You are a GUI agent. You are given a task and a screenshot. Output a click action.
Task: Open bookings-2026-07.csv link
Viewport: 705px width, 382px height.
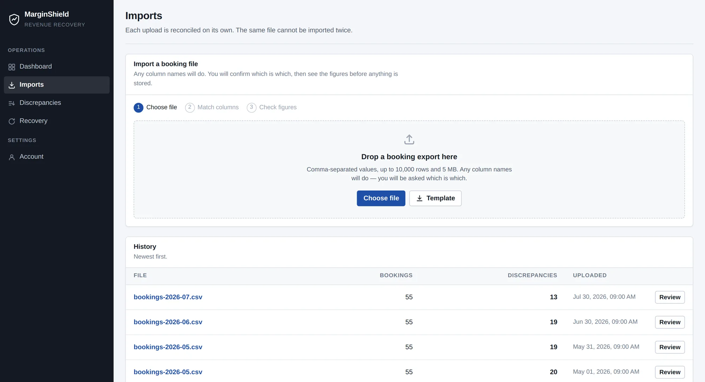pos(168,297)
